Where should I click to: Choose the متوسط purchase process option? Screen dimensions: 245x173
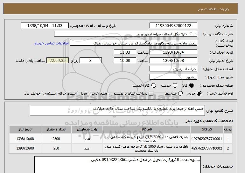(x=180, y=93)
